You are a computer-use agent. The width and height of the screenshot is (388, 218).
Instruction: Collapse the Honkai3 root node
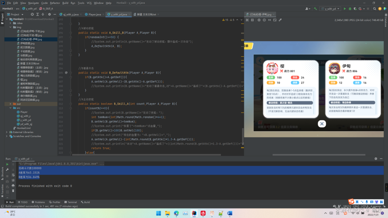point(7,19)
